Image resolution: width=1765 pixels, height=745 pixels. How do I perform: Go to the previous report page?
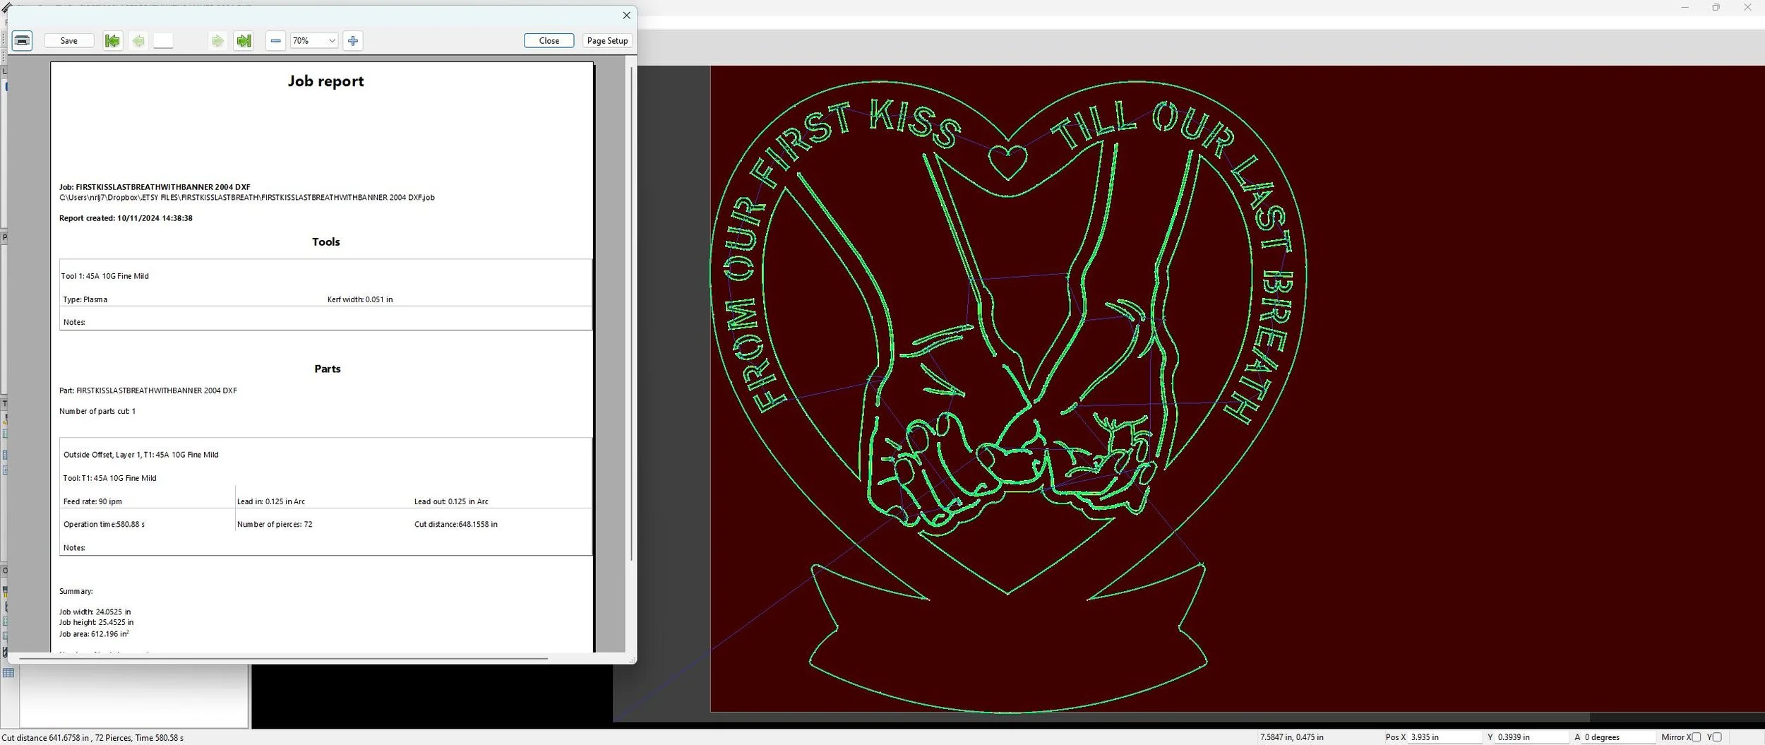pyautogui.click(x=138, y=41)
